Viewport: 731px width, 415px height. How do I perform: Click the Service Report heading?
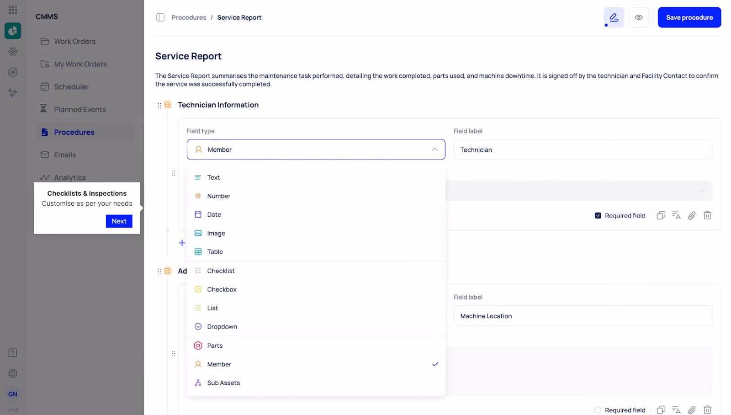188,56
